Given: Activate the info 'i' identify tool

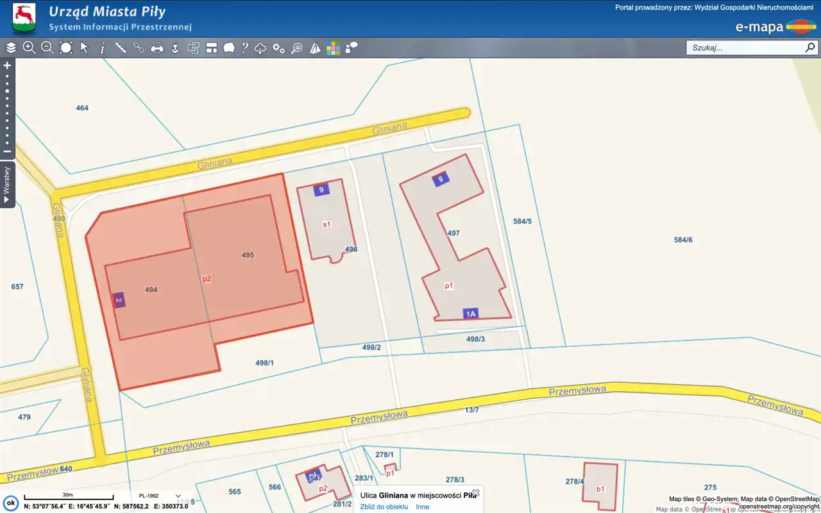Looking at the screenshot, I should coord(102,48).
